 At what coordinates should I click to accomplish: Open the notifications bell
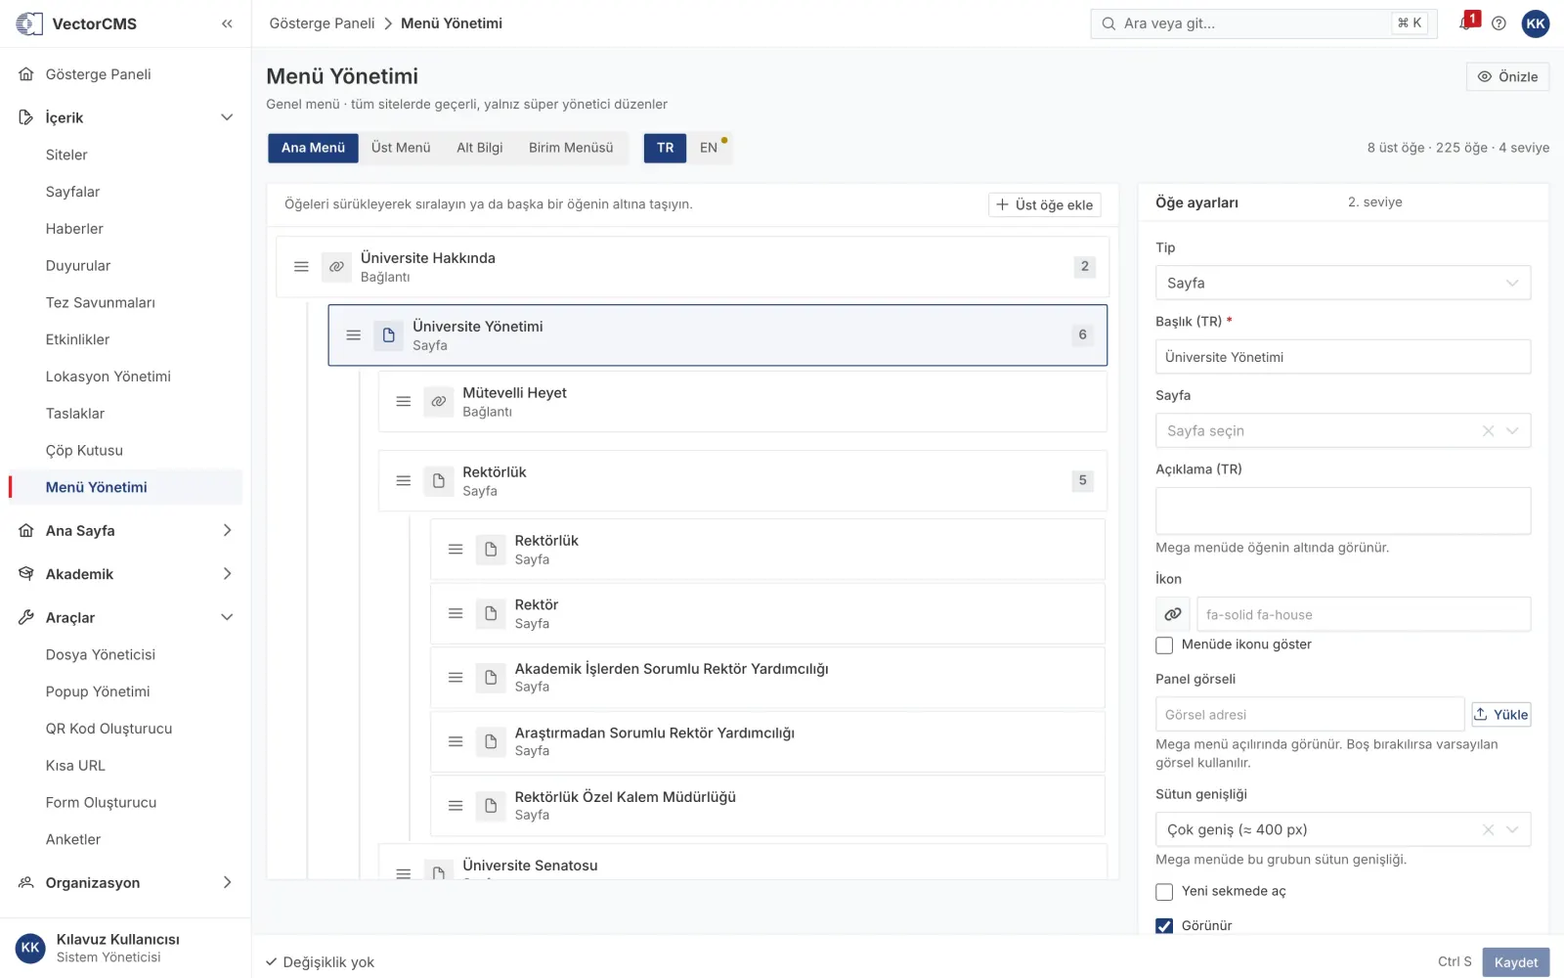pyautogui.click(x=1466, y=23)
